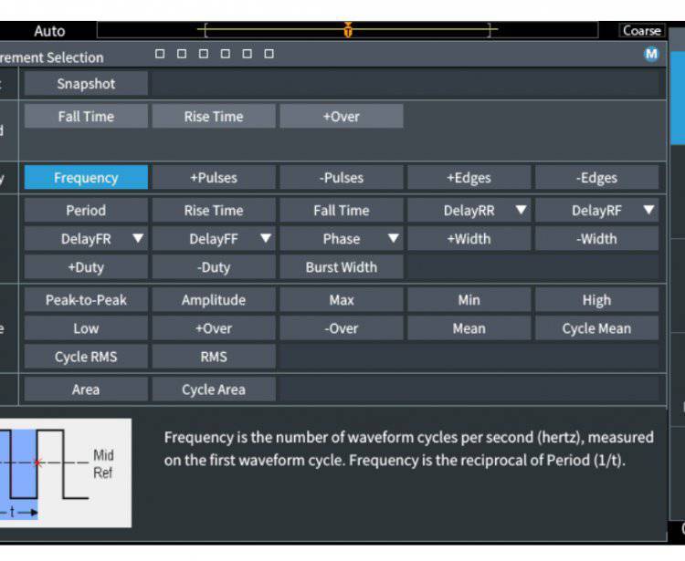Select the Mean measurement
The image size is (685, 561).
tap(469, 328)
